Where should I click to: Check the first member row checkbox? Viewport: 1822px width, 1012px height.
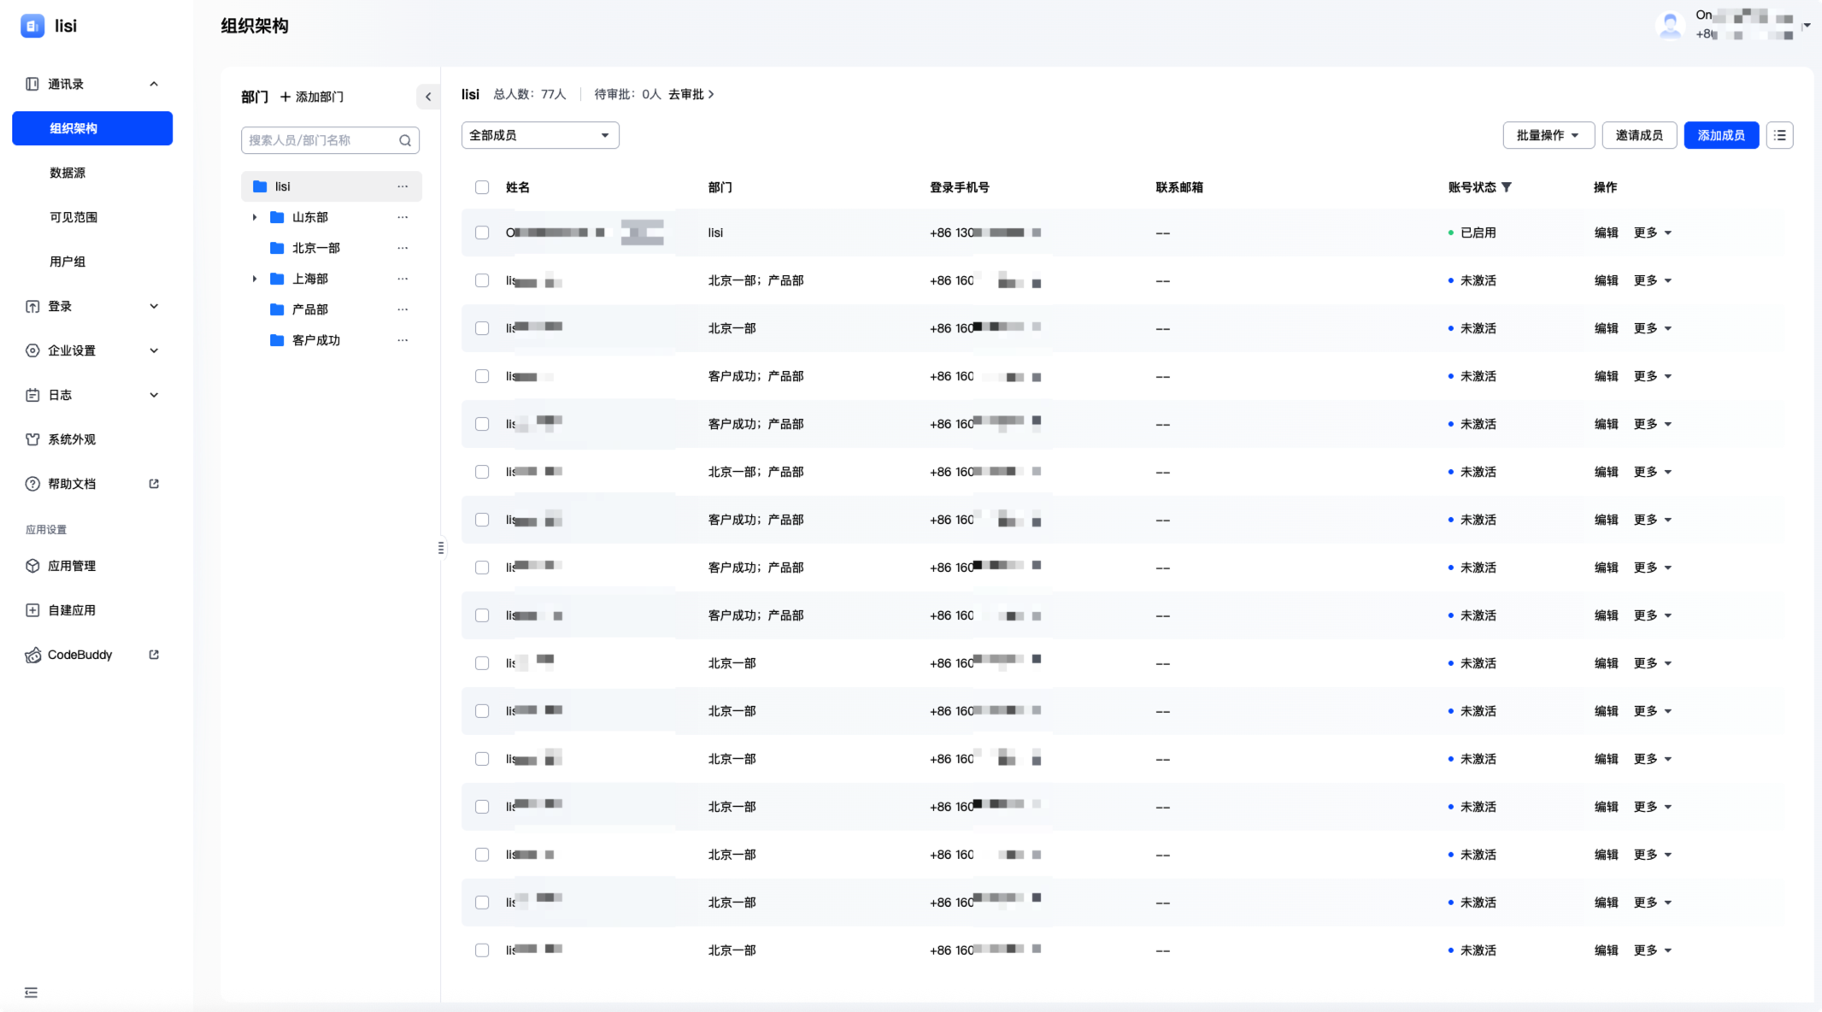(x=482, y=232)
